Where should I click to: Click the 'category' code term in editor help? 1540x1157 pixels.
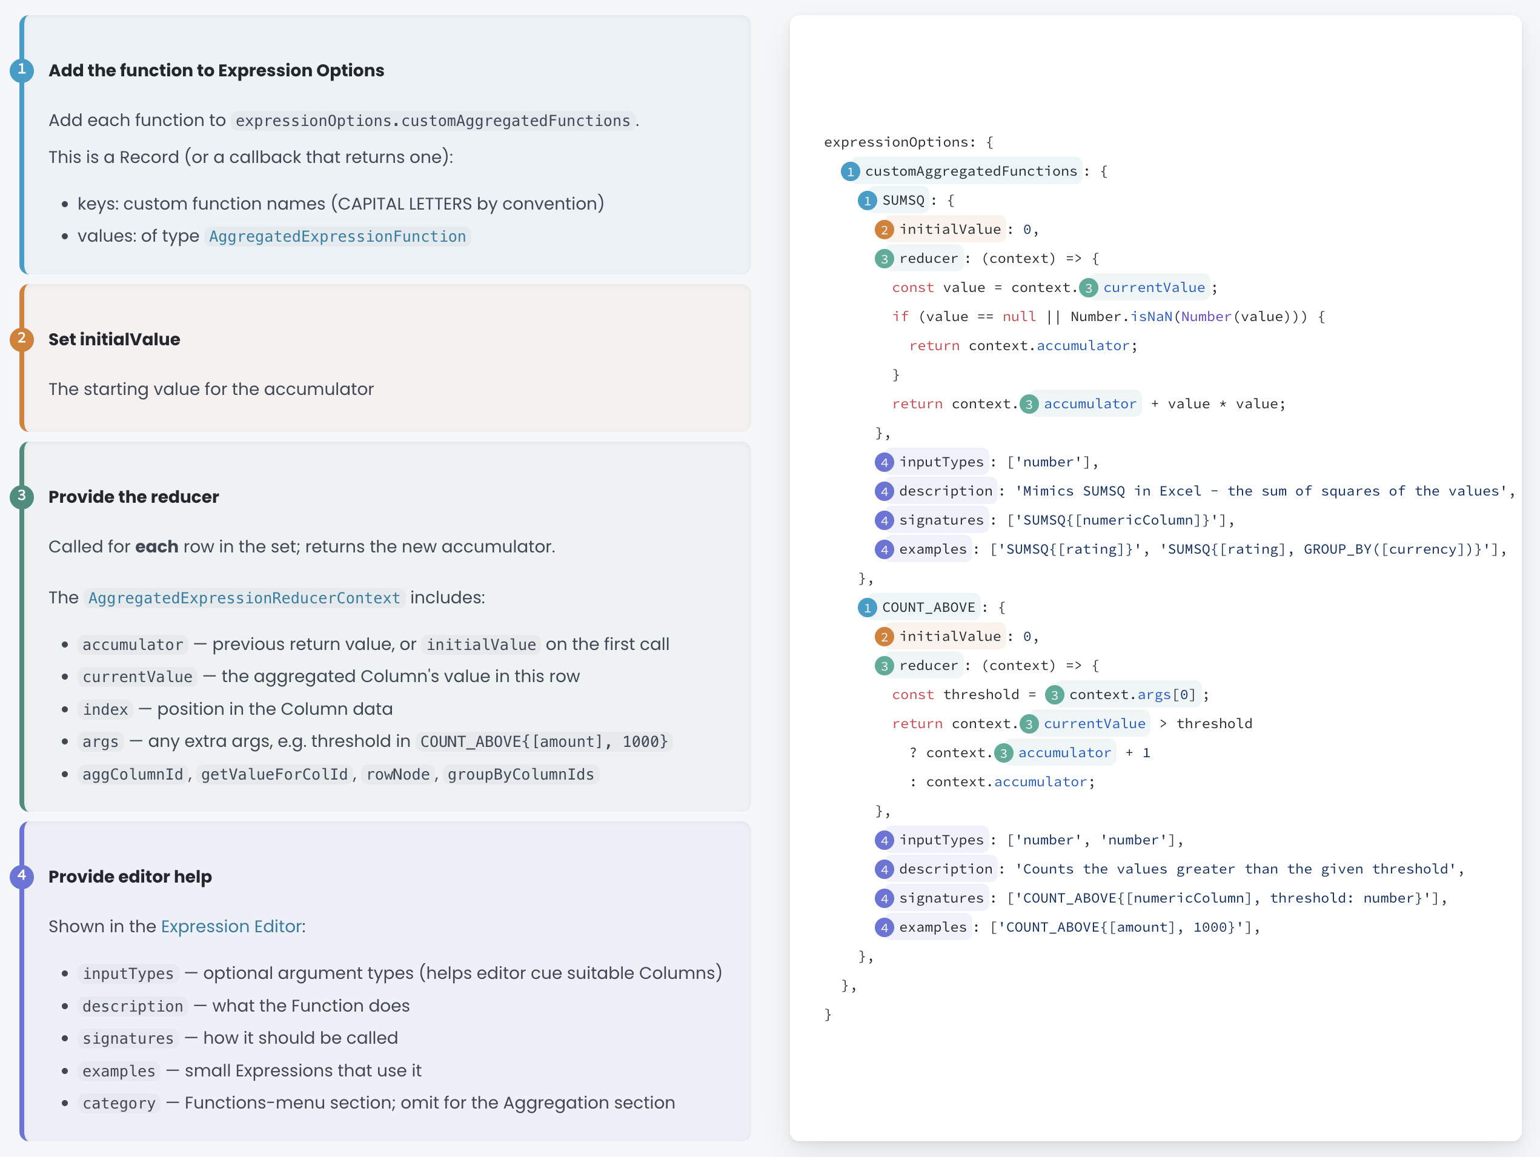[x=119, y=1104]
